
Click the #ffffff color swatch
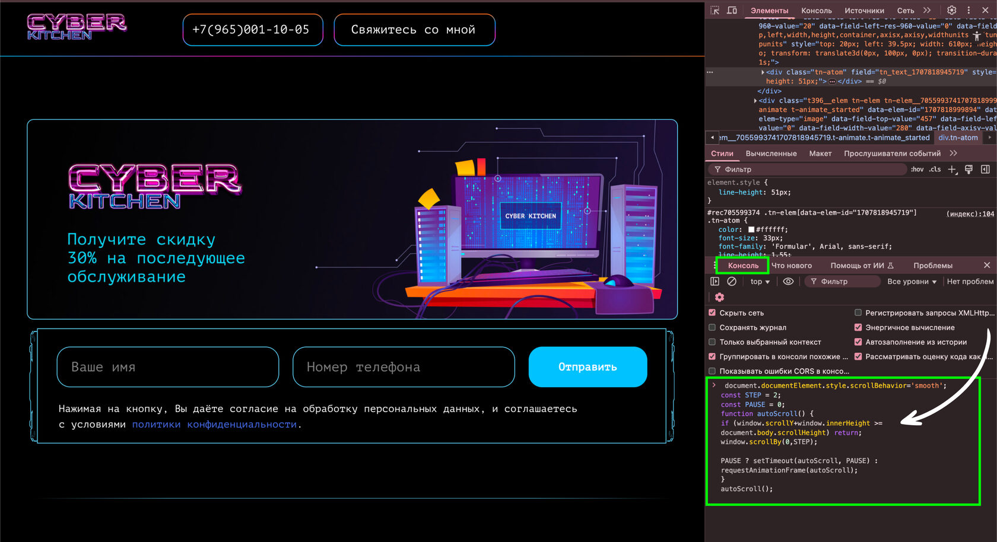751,229
